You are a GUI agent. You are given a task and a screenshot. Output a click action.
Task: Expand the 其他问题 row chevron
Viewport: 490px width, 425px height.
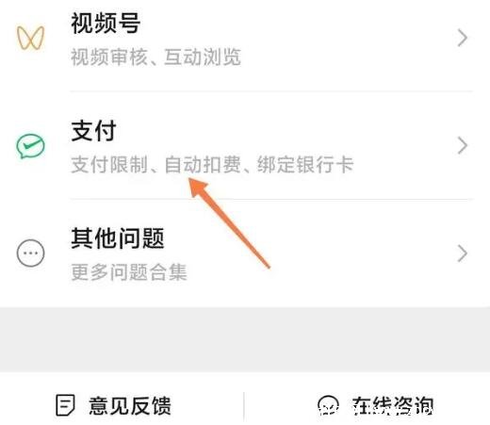tap(463, 253)
